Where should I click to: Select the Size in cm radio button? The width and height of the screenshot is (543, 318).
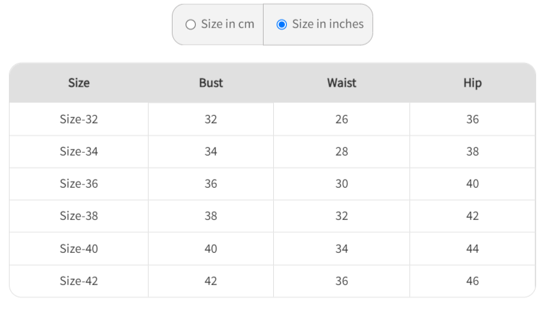pos(190,25)
